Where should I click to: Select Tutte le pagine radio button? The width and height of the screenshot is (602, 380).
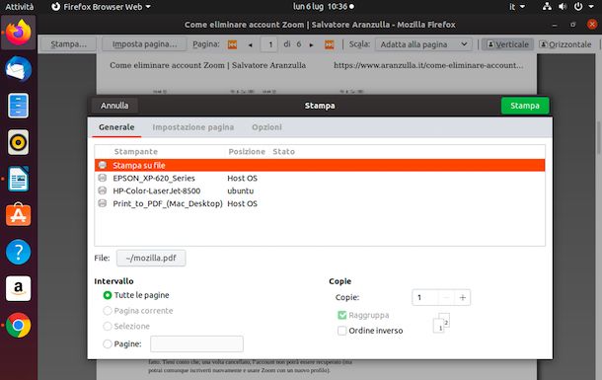click(x=108, y=295)
